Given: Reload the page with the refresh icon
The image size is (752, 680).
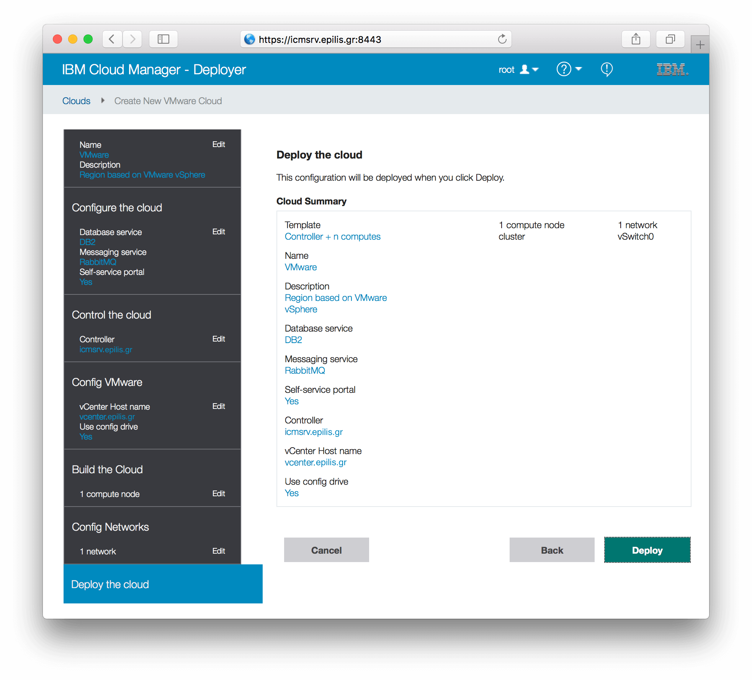Looking at the screenshot, I should tap(502, 39).
